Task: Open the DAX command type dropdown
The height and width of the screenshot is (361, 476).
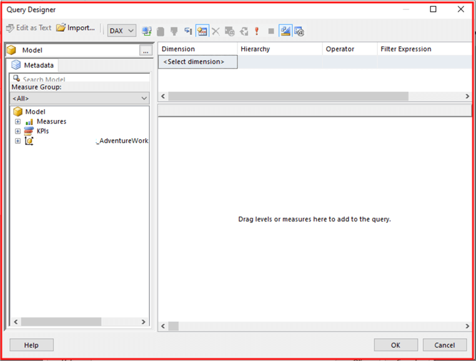Action: pyautogui.click(x=121, y=31)
